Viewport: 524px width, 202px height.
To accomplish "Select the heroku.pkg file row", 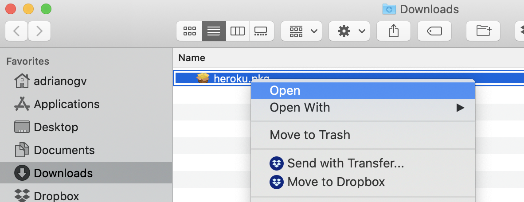I will coord(348,78).
